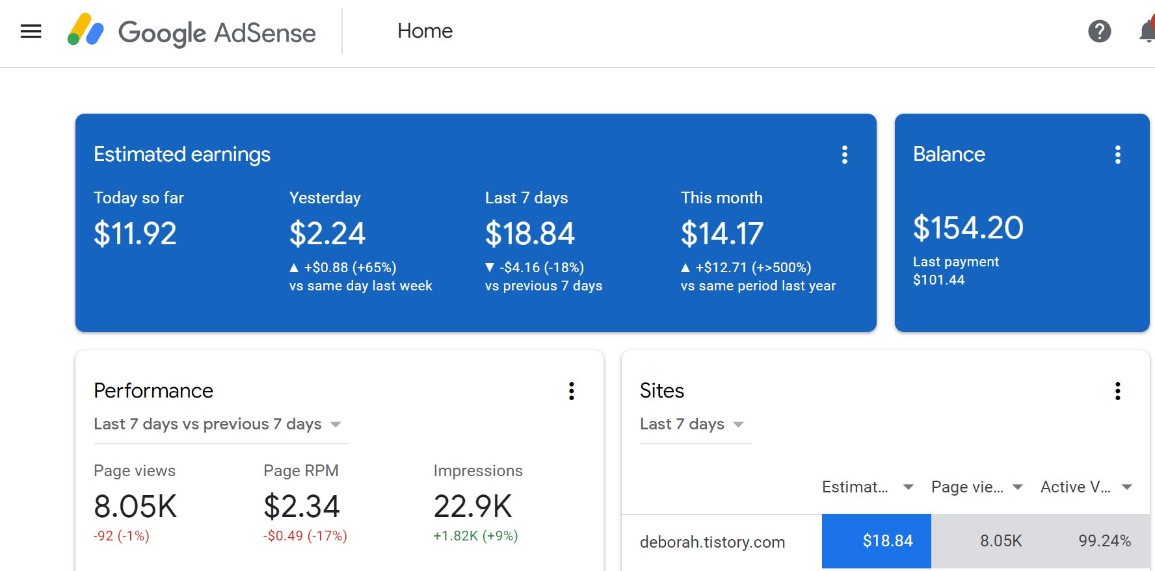
Task: Click the Balance card title
Action: [949, 155]
